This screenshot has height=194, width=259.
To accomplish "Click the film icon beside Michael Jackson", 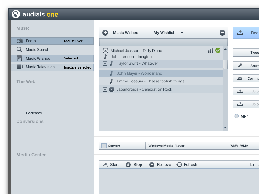I will coord(105,51).
